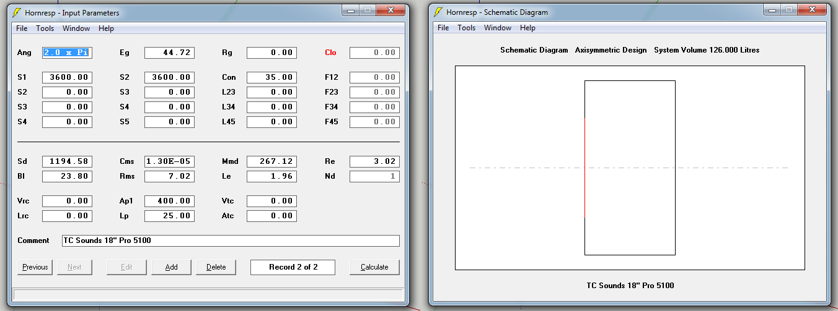Click the S1 field showing 3600.00
This screenshot has width=838, height=311.
point(67,77)
